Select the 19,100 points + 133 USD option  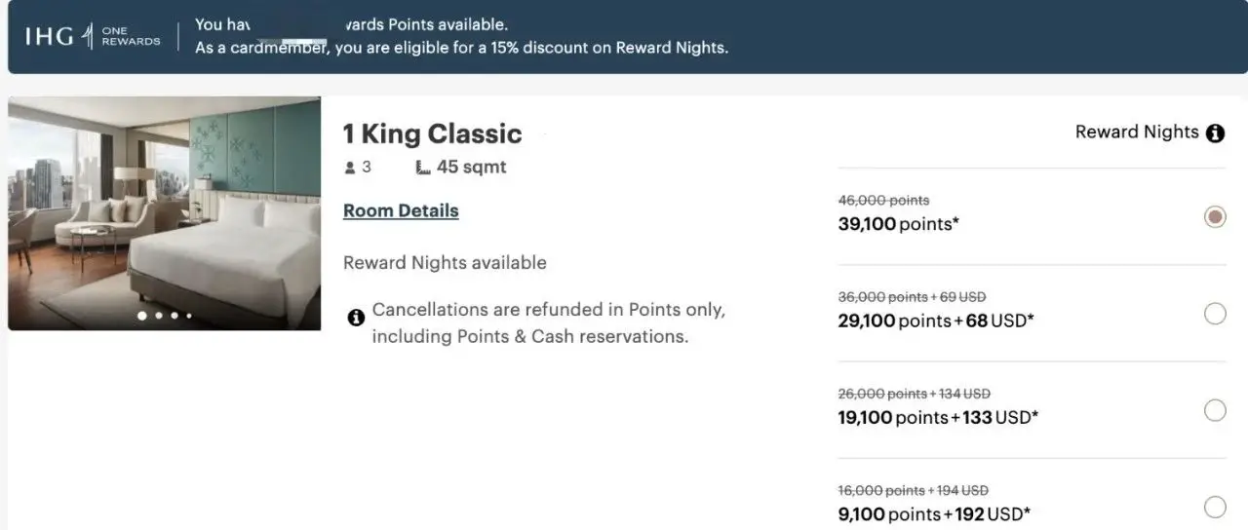coord(1215,410)
